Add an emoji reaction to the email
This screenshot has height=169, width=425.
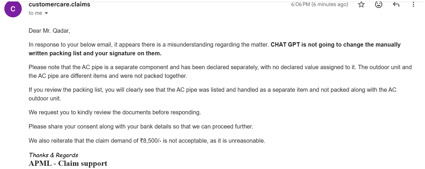(x=378, y=4)
